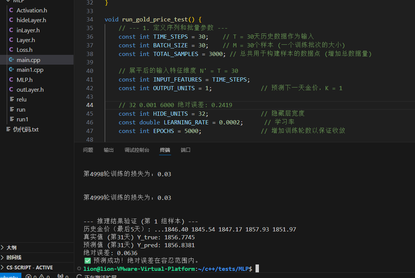This screenshot has width=415, height=278.
Task: Click the error count icon in status bar
Action: (x=29, y=276)
